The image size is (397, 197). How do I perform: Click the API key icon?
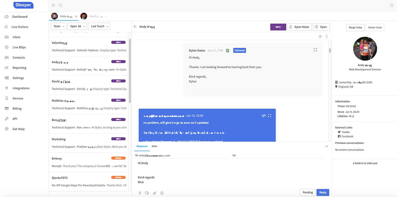[x=7, y=119]
